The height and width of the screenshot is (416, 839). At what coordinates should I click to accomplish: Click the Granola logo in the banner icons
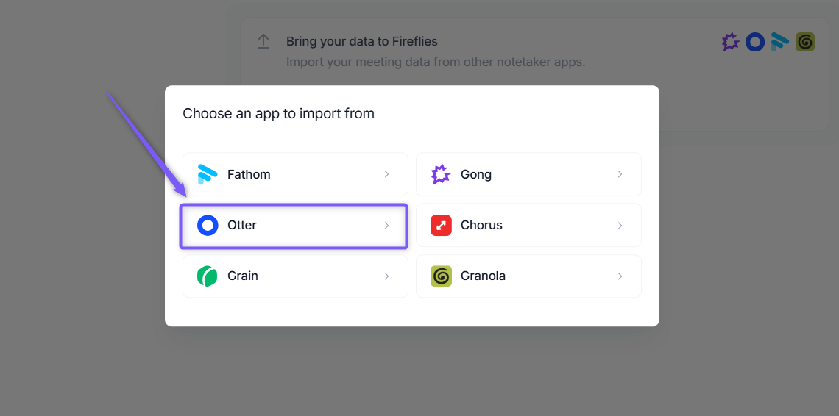(x=804, y=42)
